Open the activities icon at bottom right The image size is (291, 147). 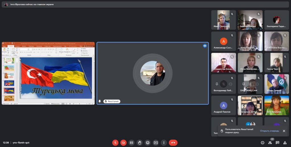point(285,142)
